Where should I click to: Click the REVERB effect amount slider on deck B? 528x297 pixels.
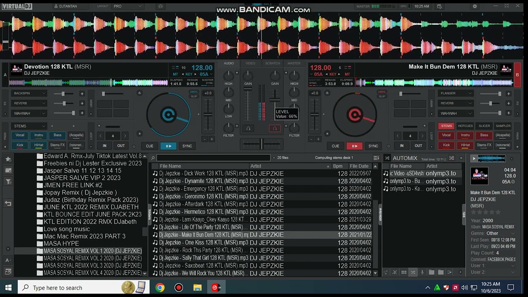click(x=490, y=103)
